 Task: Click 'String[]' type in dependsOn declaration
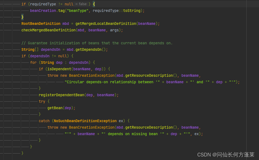pos(30,49)
